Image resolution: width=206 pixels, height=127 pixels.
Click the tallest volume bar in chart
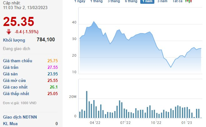click(87, 104)
